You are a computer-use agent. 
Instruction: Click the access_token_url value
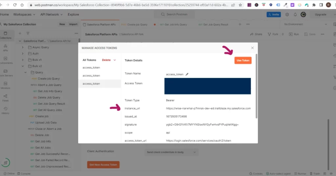[199, 141]
